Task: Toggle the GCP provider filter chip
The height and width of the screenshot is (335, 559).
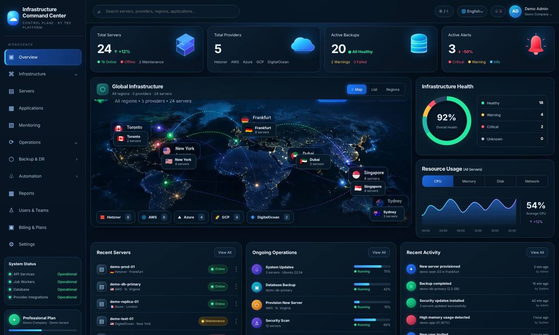Action: click(227, 217)
